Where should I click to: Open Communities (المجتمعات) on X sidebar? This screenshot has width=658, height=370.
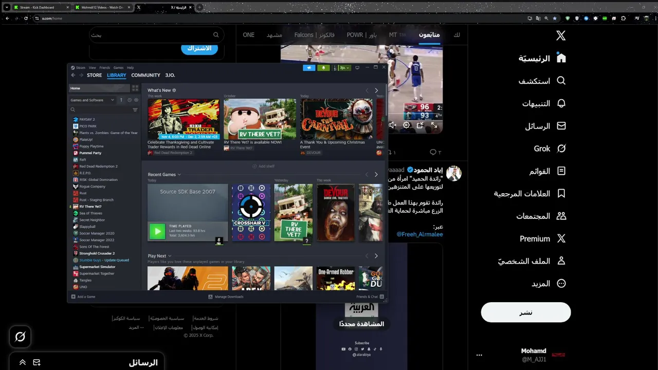tap(541, 216)
